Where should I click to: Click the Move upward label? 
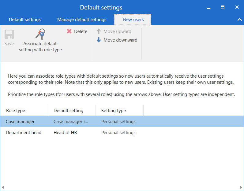[x=117, y=31]
